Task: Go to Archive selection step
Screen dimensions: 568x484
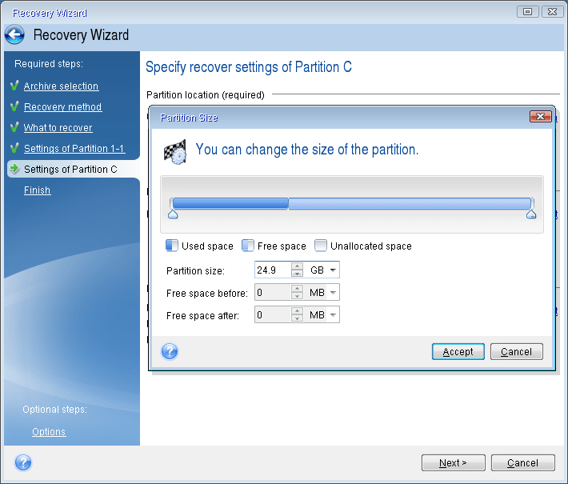Action: pyautogui.click(x=61, y=86)
